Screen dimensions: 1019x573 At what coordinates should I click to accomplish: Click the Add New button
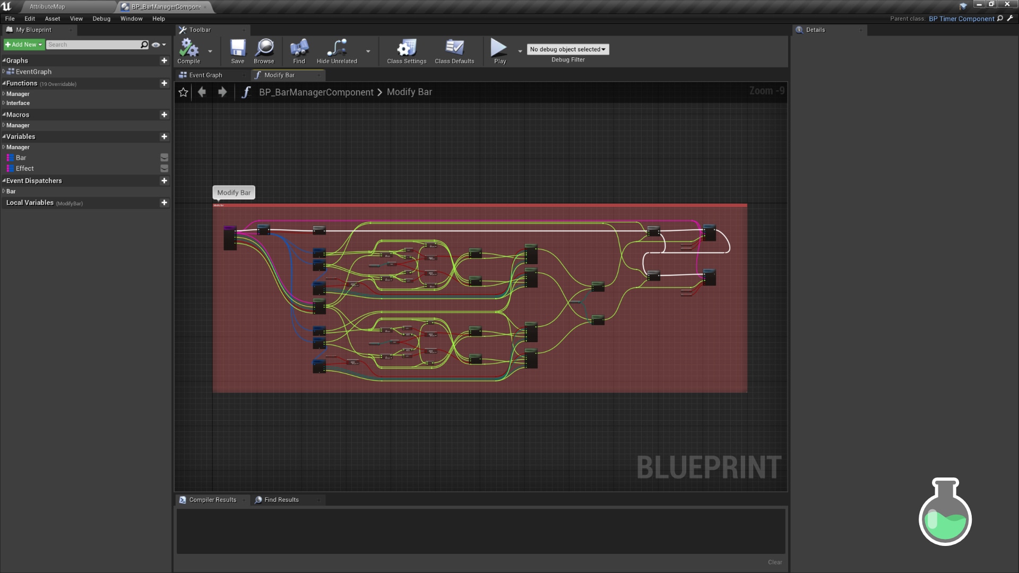tap(23, 45)
